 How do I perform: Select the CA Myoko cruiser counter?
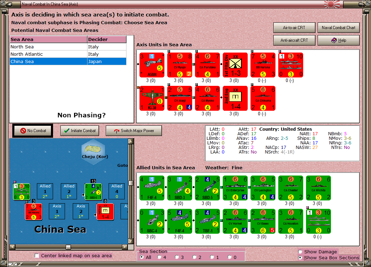click(207, 98)
